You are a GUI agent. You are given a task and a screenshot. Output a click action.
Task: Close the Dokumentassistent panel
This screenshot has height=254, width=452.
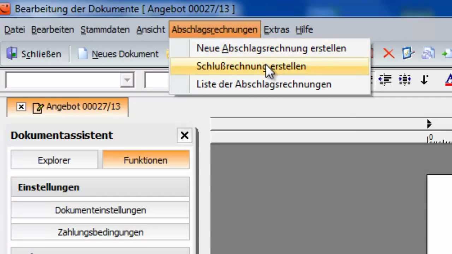tap(184, 135)
